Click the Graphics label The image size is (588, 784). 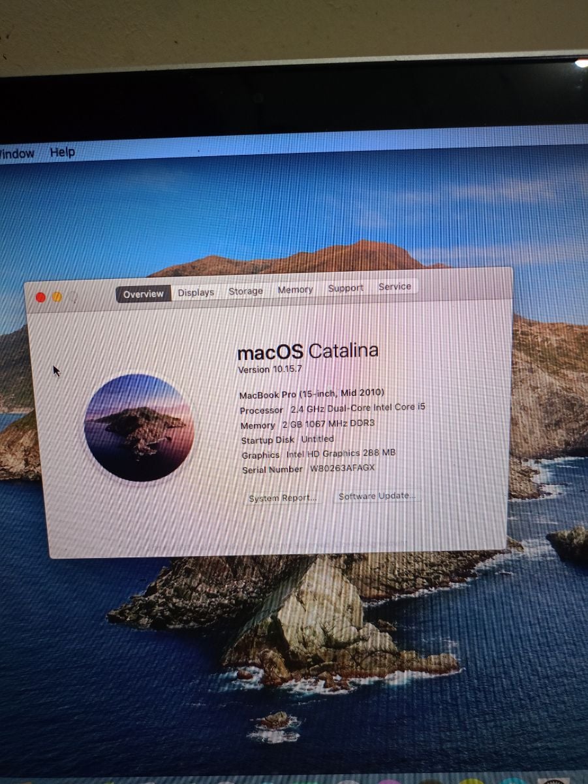pos(261,455)
